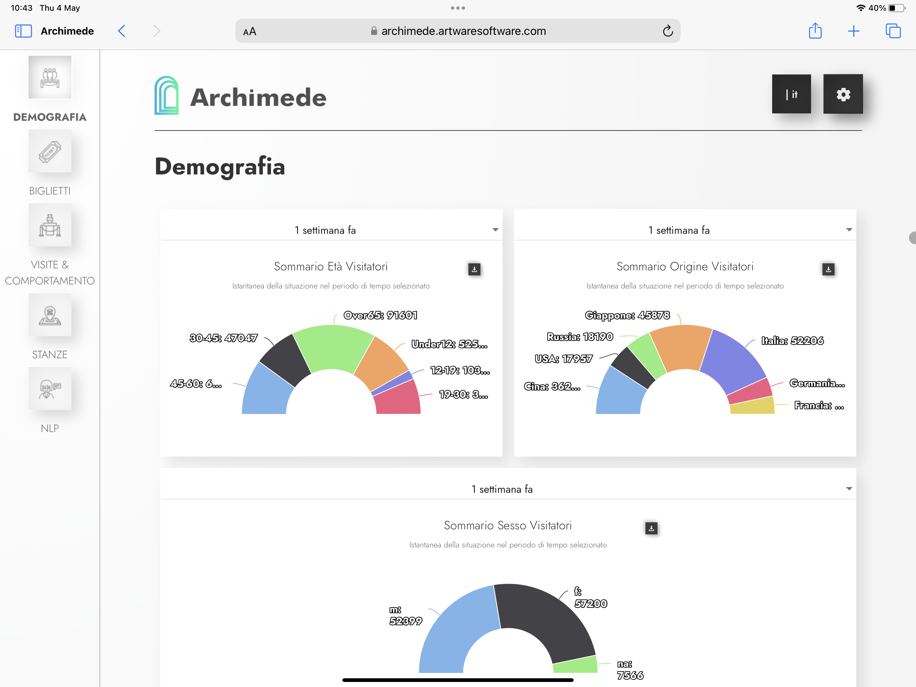Download the Sommario Origine Visitatori chart
Image resolution: width=916 pixels, height=687 pixels.
point(828,269)
